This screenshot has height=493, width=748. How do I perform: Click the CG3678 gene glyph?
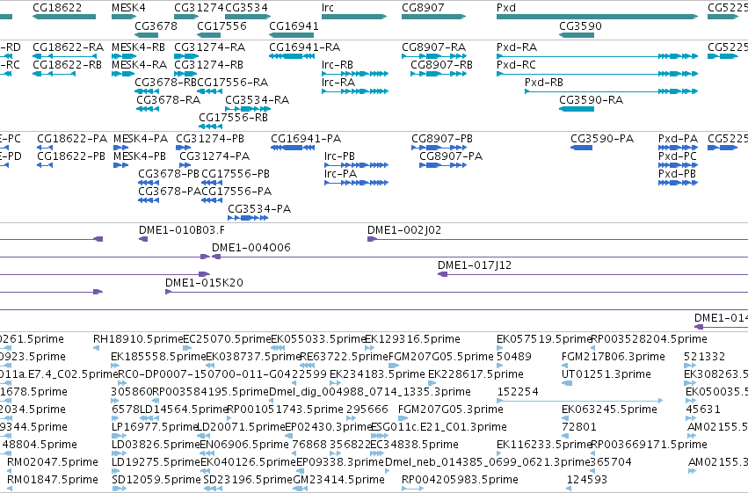[147, 35]
